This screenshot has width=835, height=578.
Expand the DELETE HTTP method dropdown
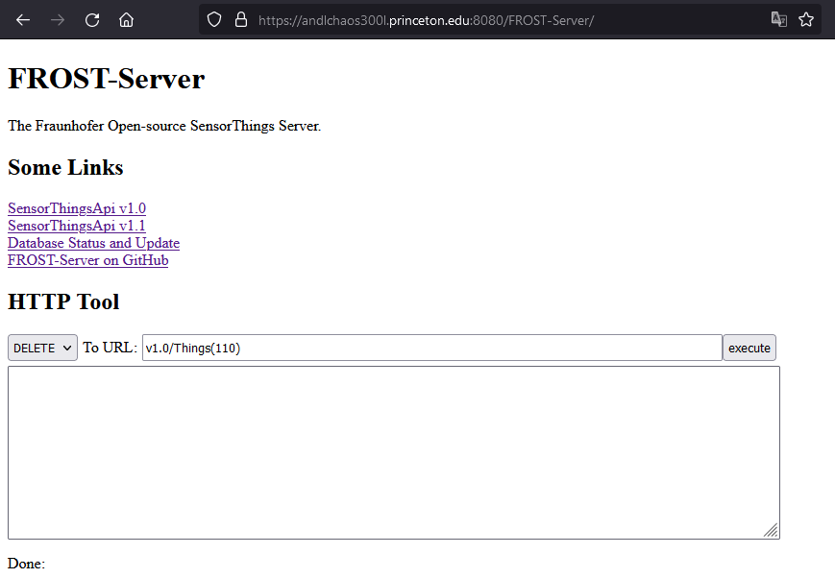42,348
